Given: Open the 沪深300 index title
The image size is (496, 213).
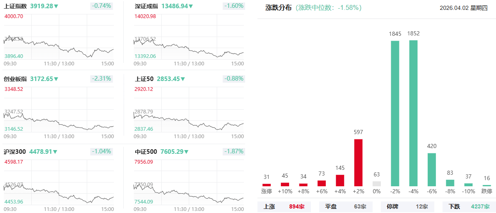Looking at the screenshot, I should pos(15,152).
